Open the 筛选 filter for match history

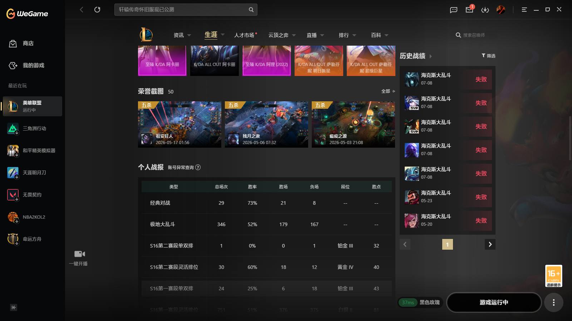pyautogui.click(x=488, y=56)
